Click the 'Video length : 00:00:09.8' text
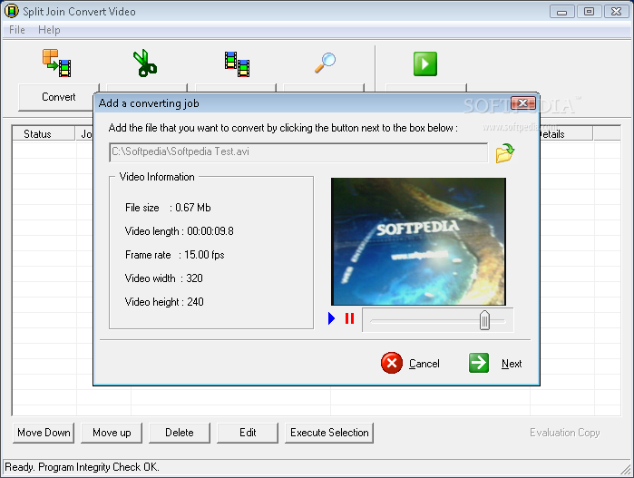 pos(179,231)
